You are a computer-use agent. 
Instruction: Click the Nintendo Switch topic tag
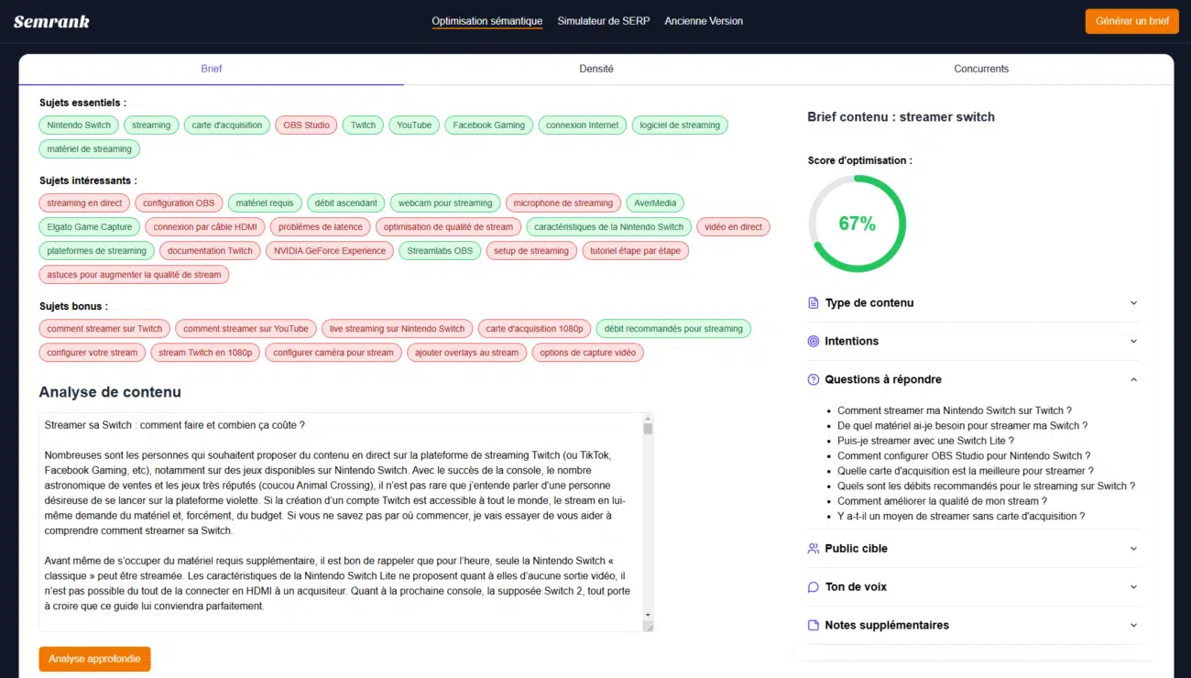tap(79, 126)
